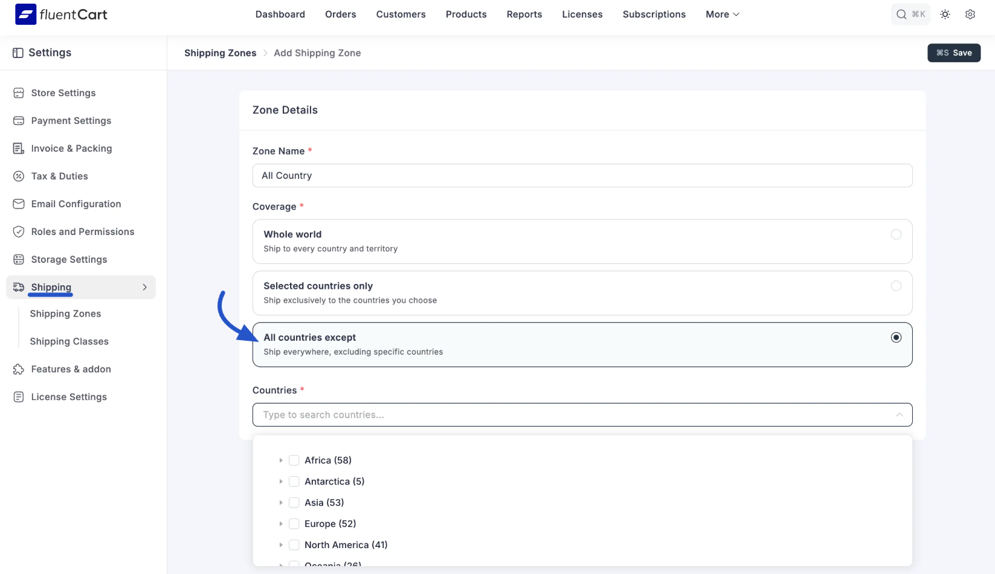Open the Reports menu item
Screen dimensions: 995x574
coord(524,15)
